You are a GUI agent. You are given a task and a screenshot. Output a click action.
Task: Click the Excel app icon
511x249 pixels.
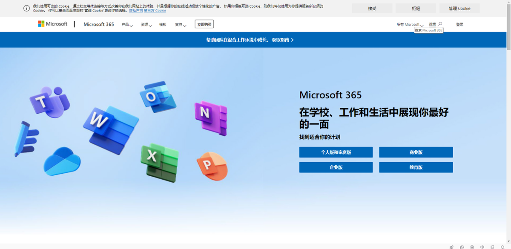[160, 163]
